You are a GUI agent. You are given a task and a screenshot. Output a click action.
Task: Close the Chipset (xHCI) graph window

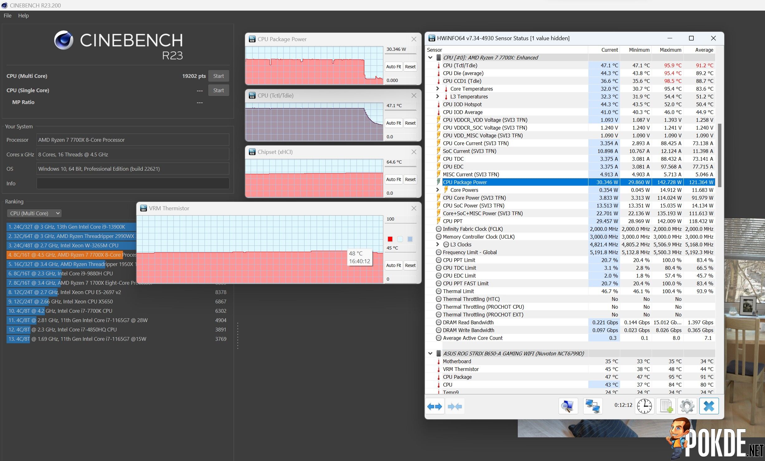coord(414,152)
